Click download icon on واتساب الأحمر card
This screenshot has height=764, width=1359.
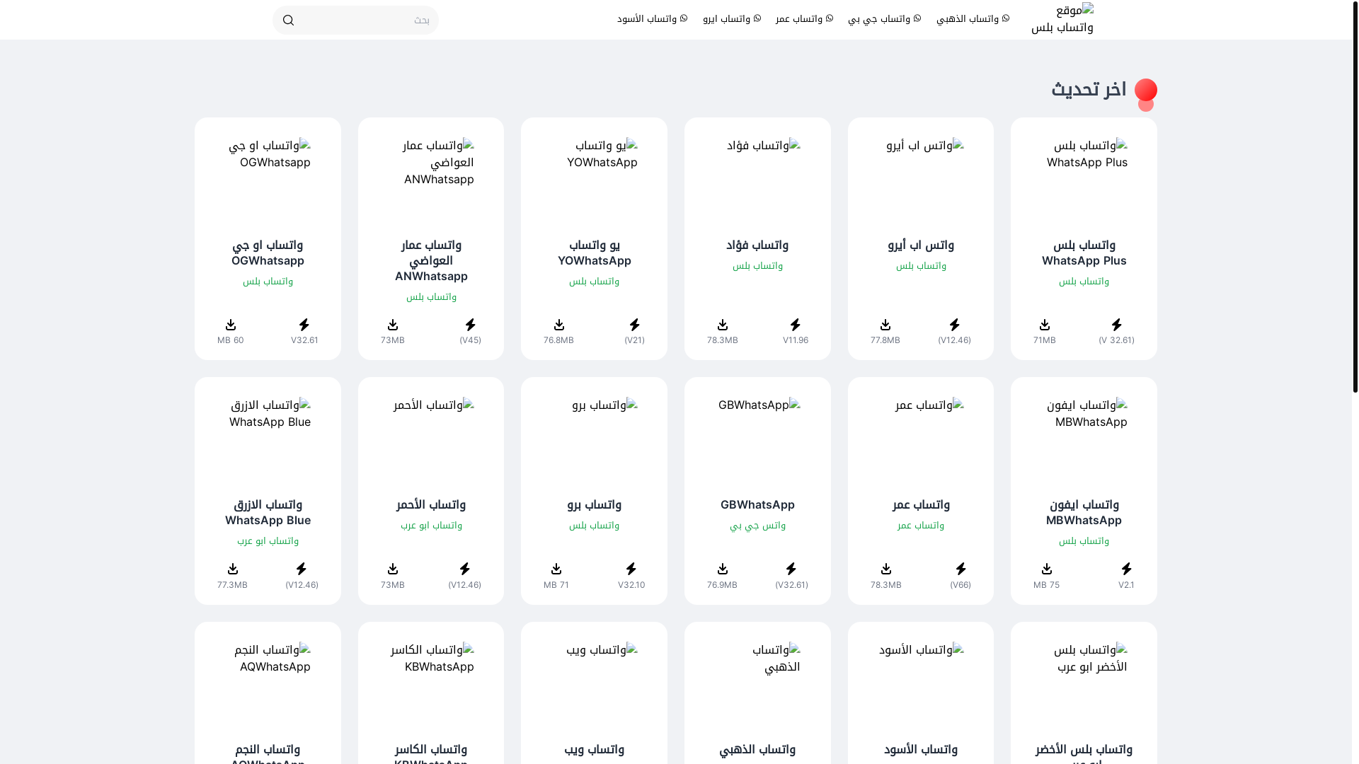click(x=393, y=569)
